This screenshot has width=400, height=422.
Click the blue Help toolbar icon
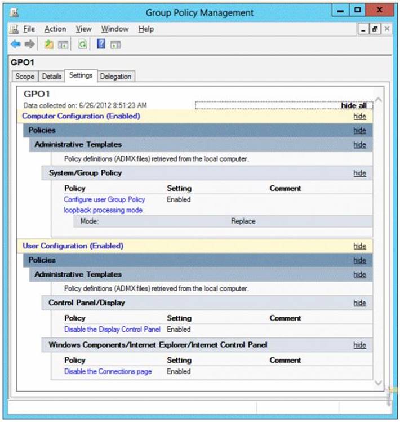click(101, 45)
